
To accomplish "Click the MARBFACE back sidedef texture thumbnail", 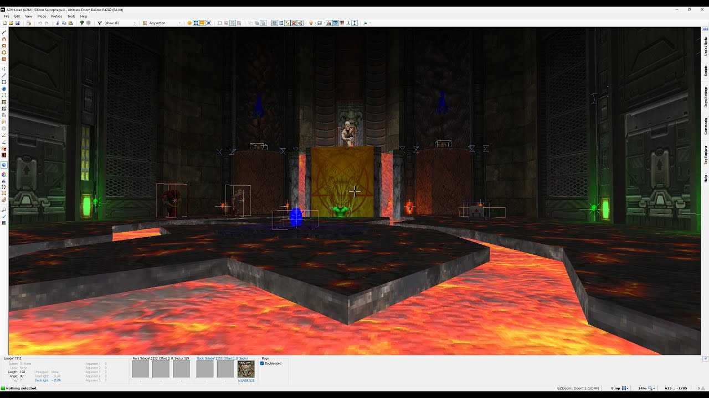I will point(246,369).
